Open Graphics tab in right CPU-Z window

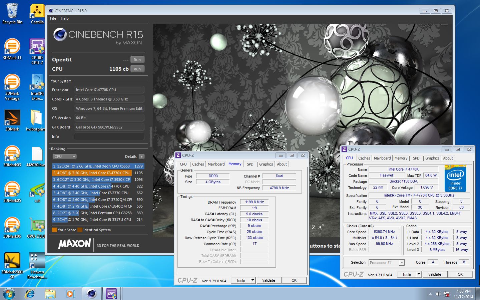(432, 158)
